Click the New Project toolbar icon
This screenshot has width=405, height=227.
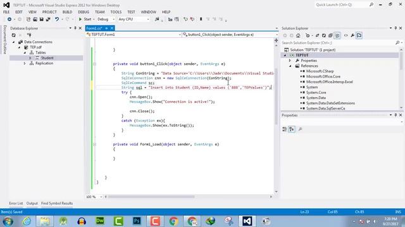(x=28, y=20)
